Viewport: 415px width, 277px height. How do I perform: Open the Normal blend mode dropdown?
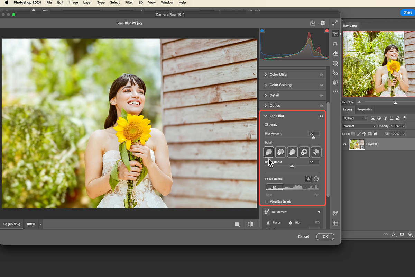pos(359,126)
